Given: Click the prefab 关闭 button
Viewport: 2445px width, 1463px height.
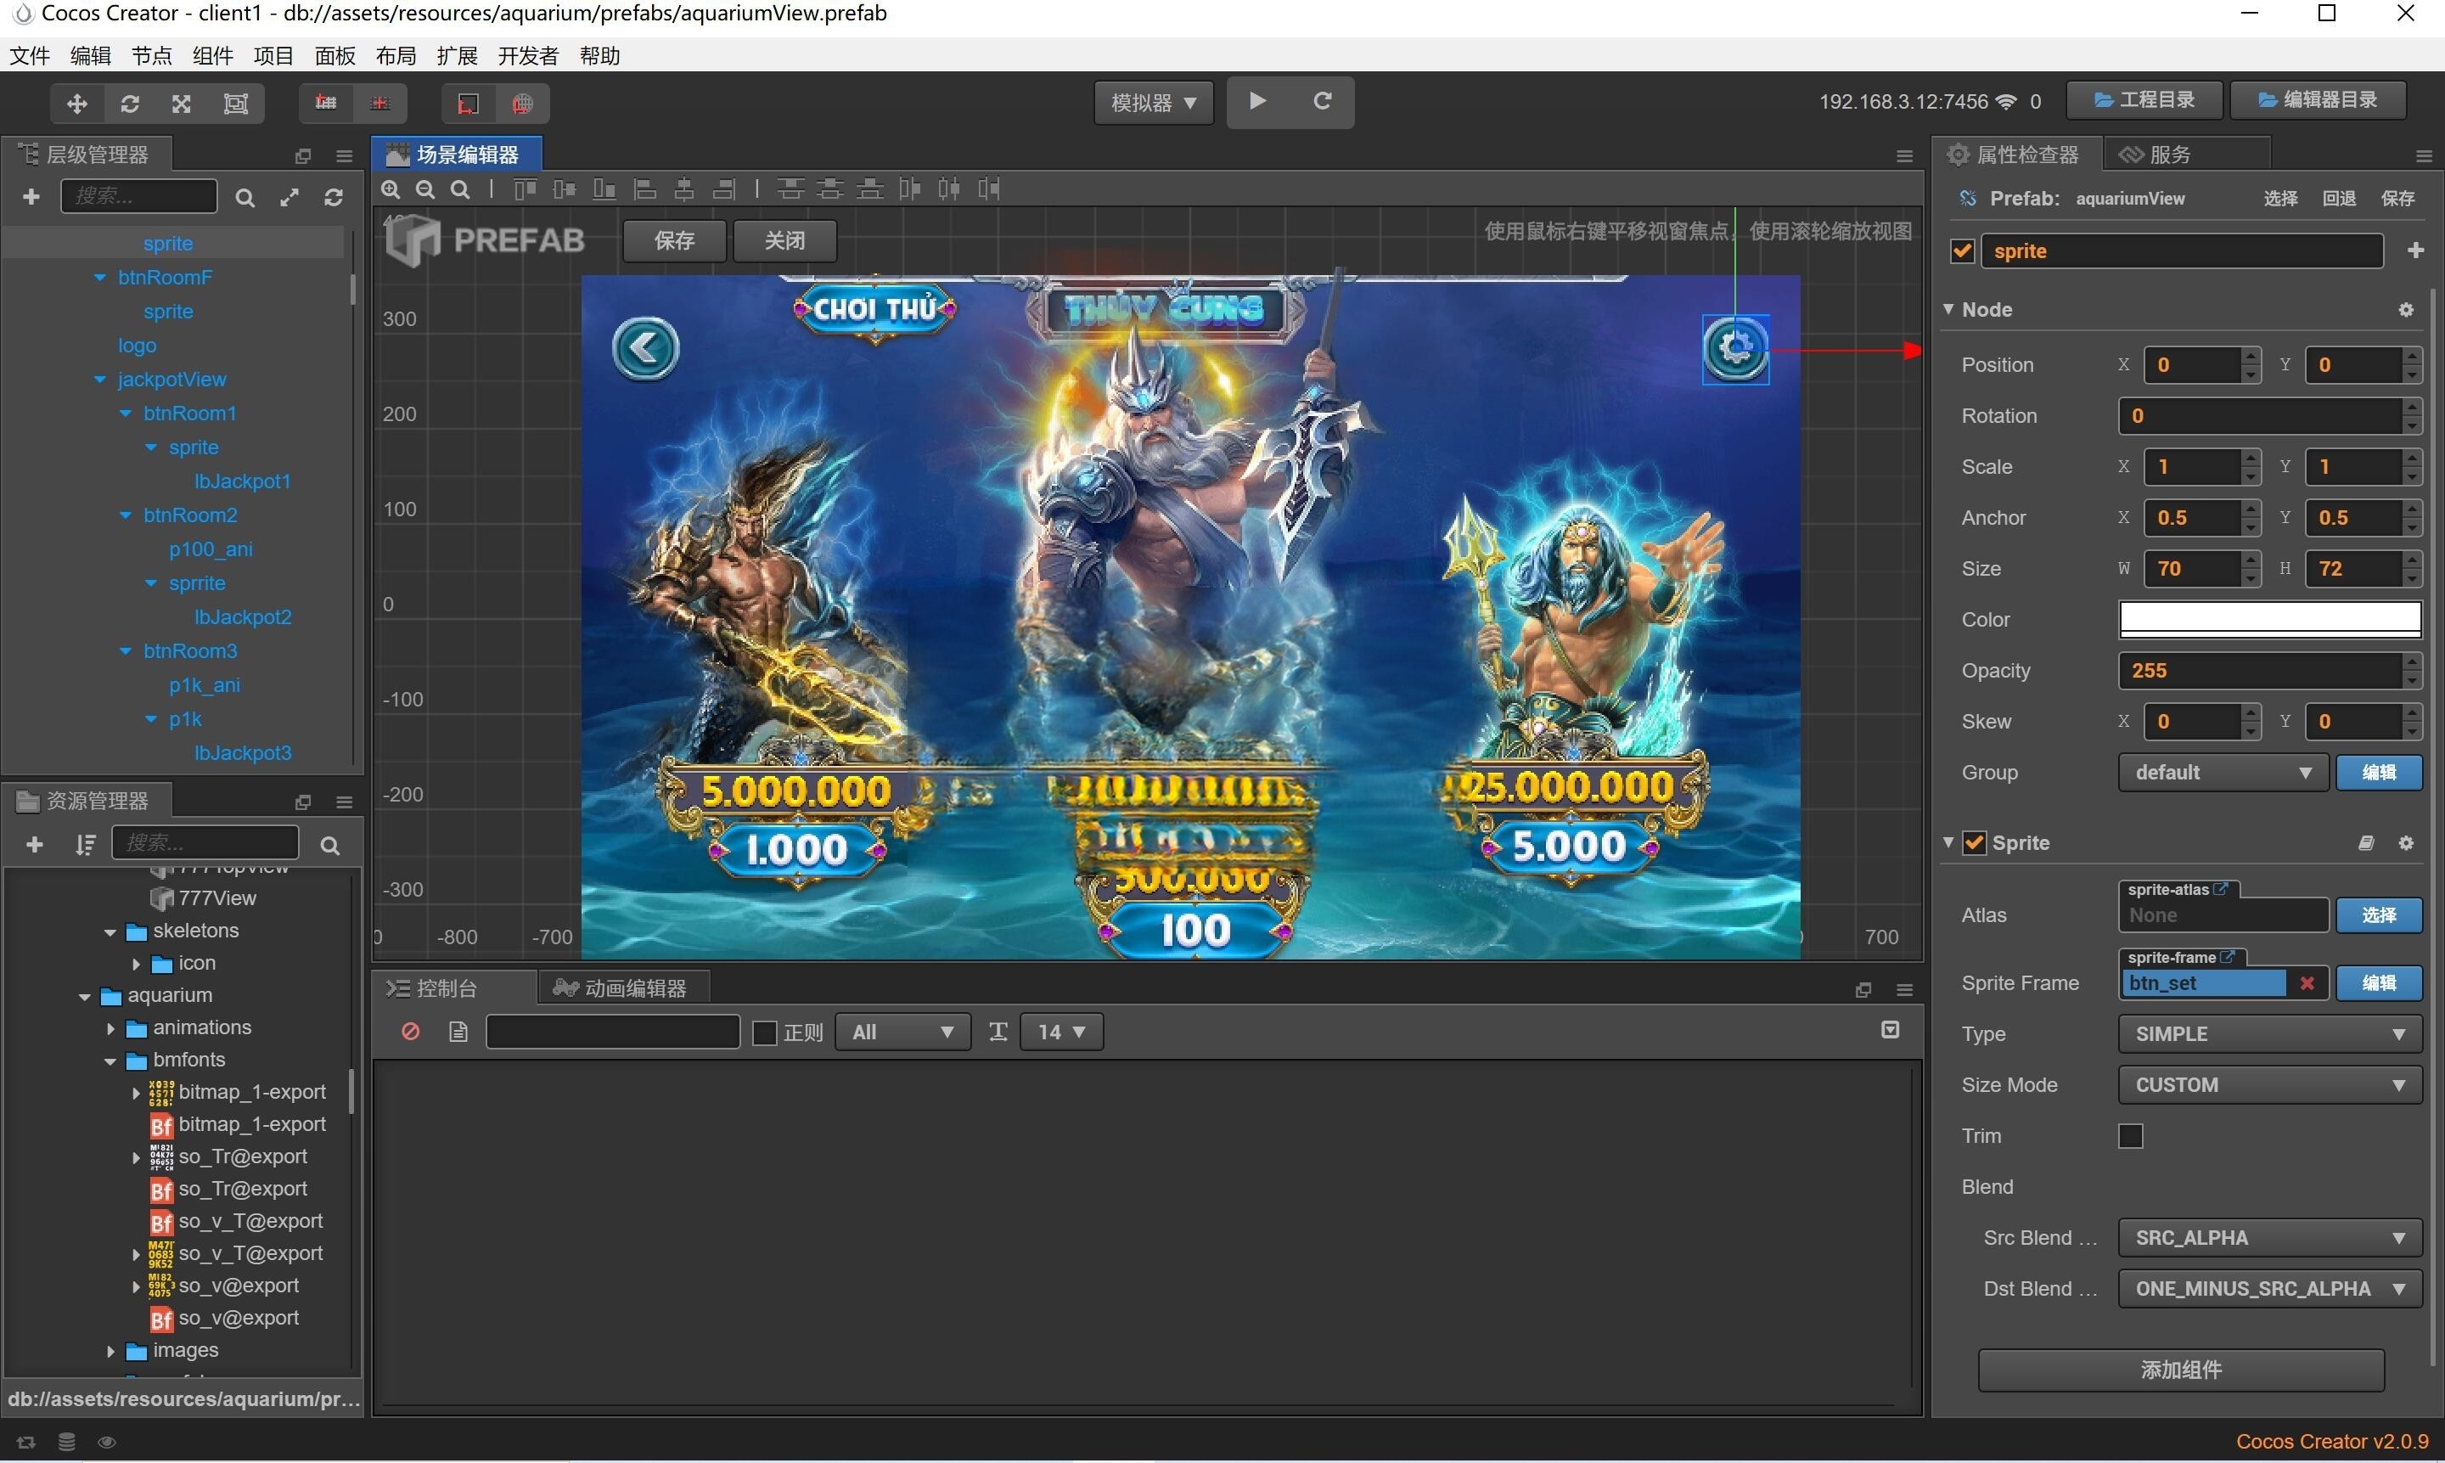Looking at the screenshot, I should coord(785,240).
